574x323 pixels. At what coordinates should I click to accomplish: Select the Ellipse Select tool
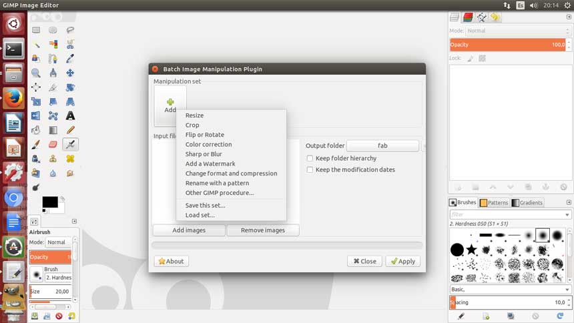tap(53, 30)
